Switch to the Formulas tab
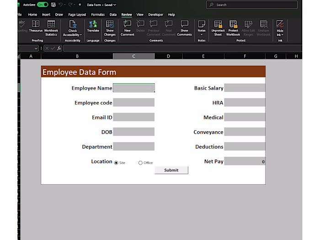The height and width of the screenshot is (240, 320). (98, 15)
